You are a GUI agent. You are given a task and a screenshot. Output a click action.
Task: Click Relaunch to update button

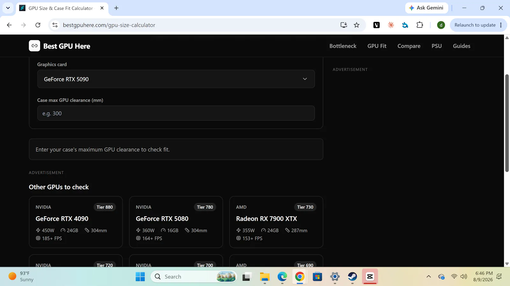475,25
